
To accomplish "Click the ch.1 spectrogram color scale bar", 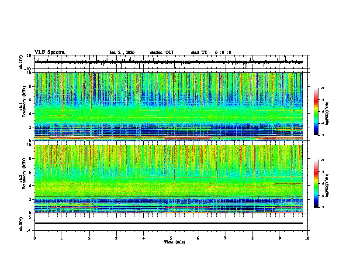I will tap(316, 112).
